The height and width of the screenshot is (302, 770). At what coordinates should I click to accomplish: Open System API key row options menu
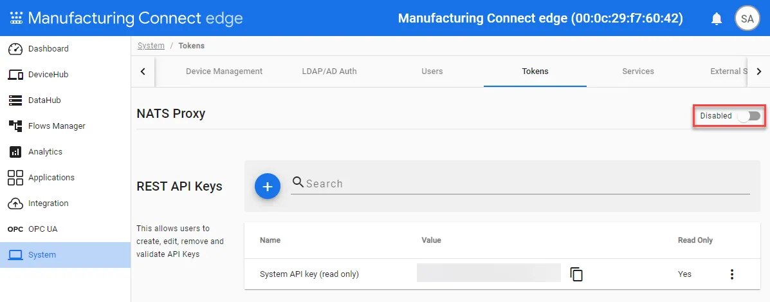[731, 274]
